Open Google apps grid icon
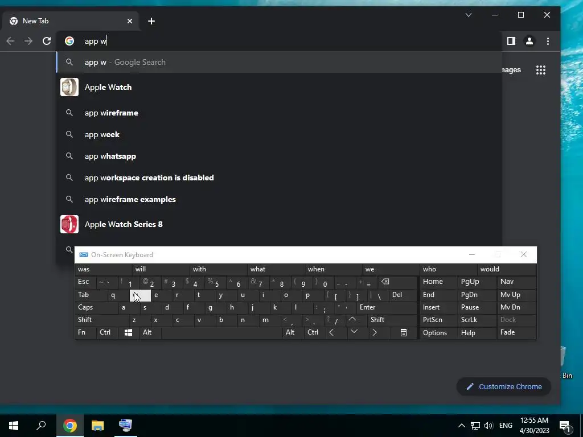The image size is (583, 437). [x=541, y=70]
